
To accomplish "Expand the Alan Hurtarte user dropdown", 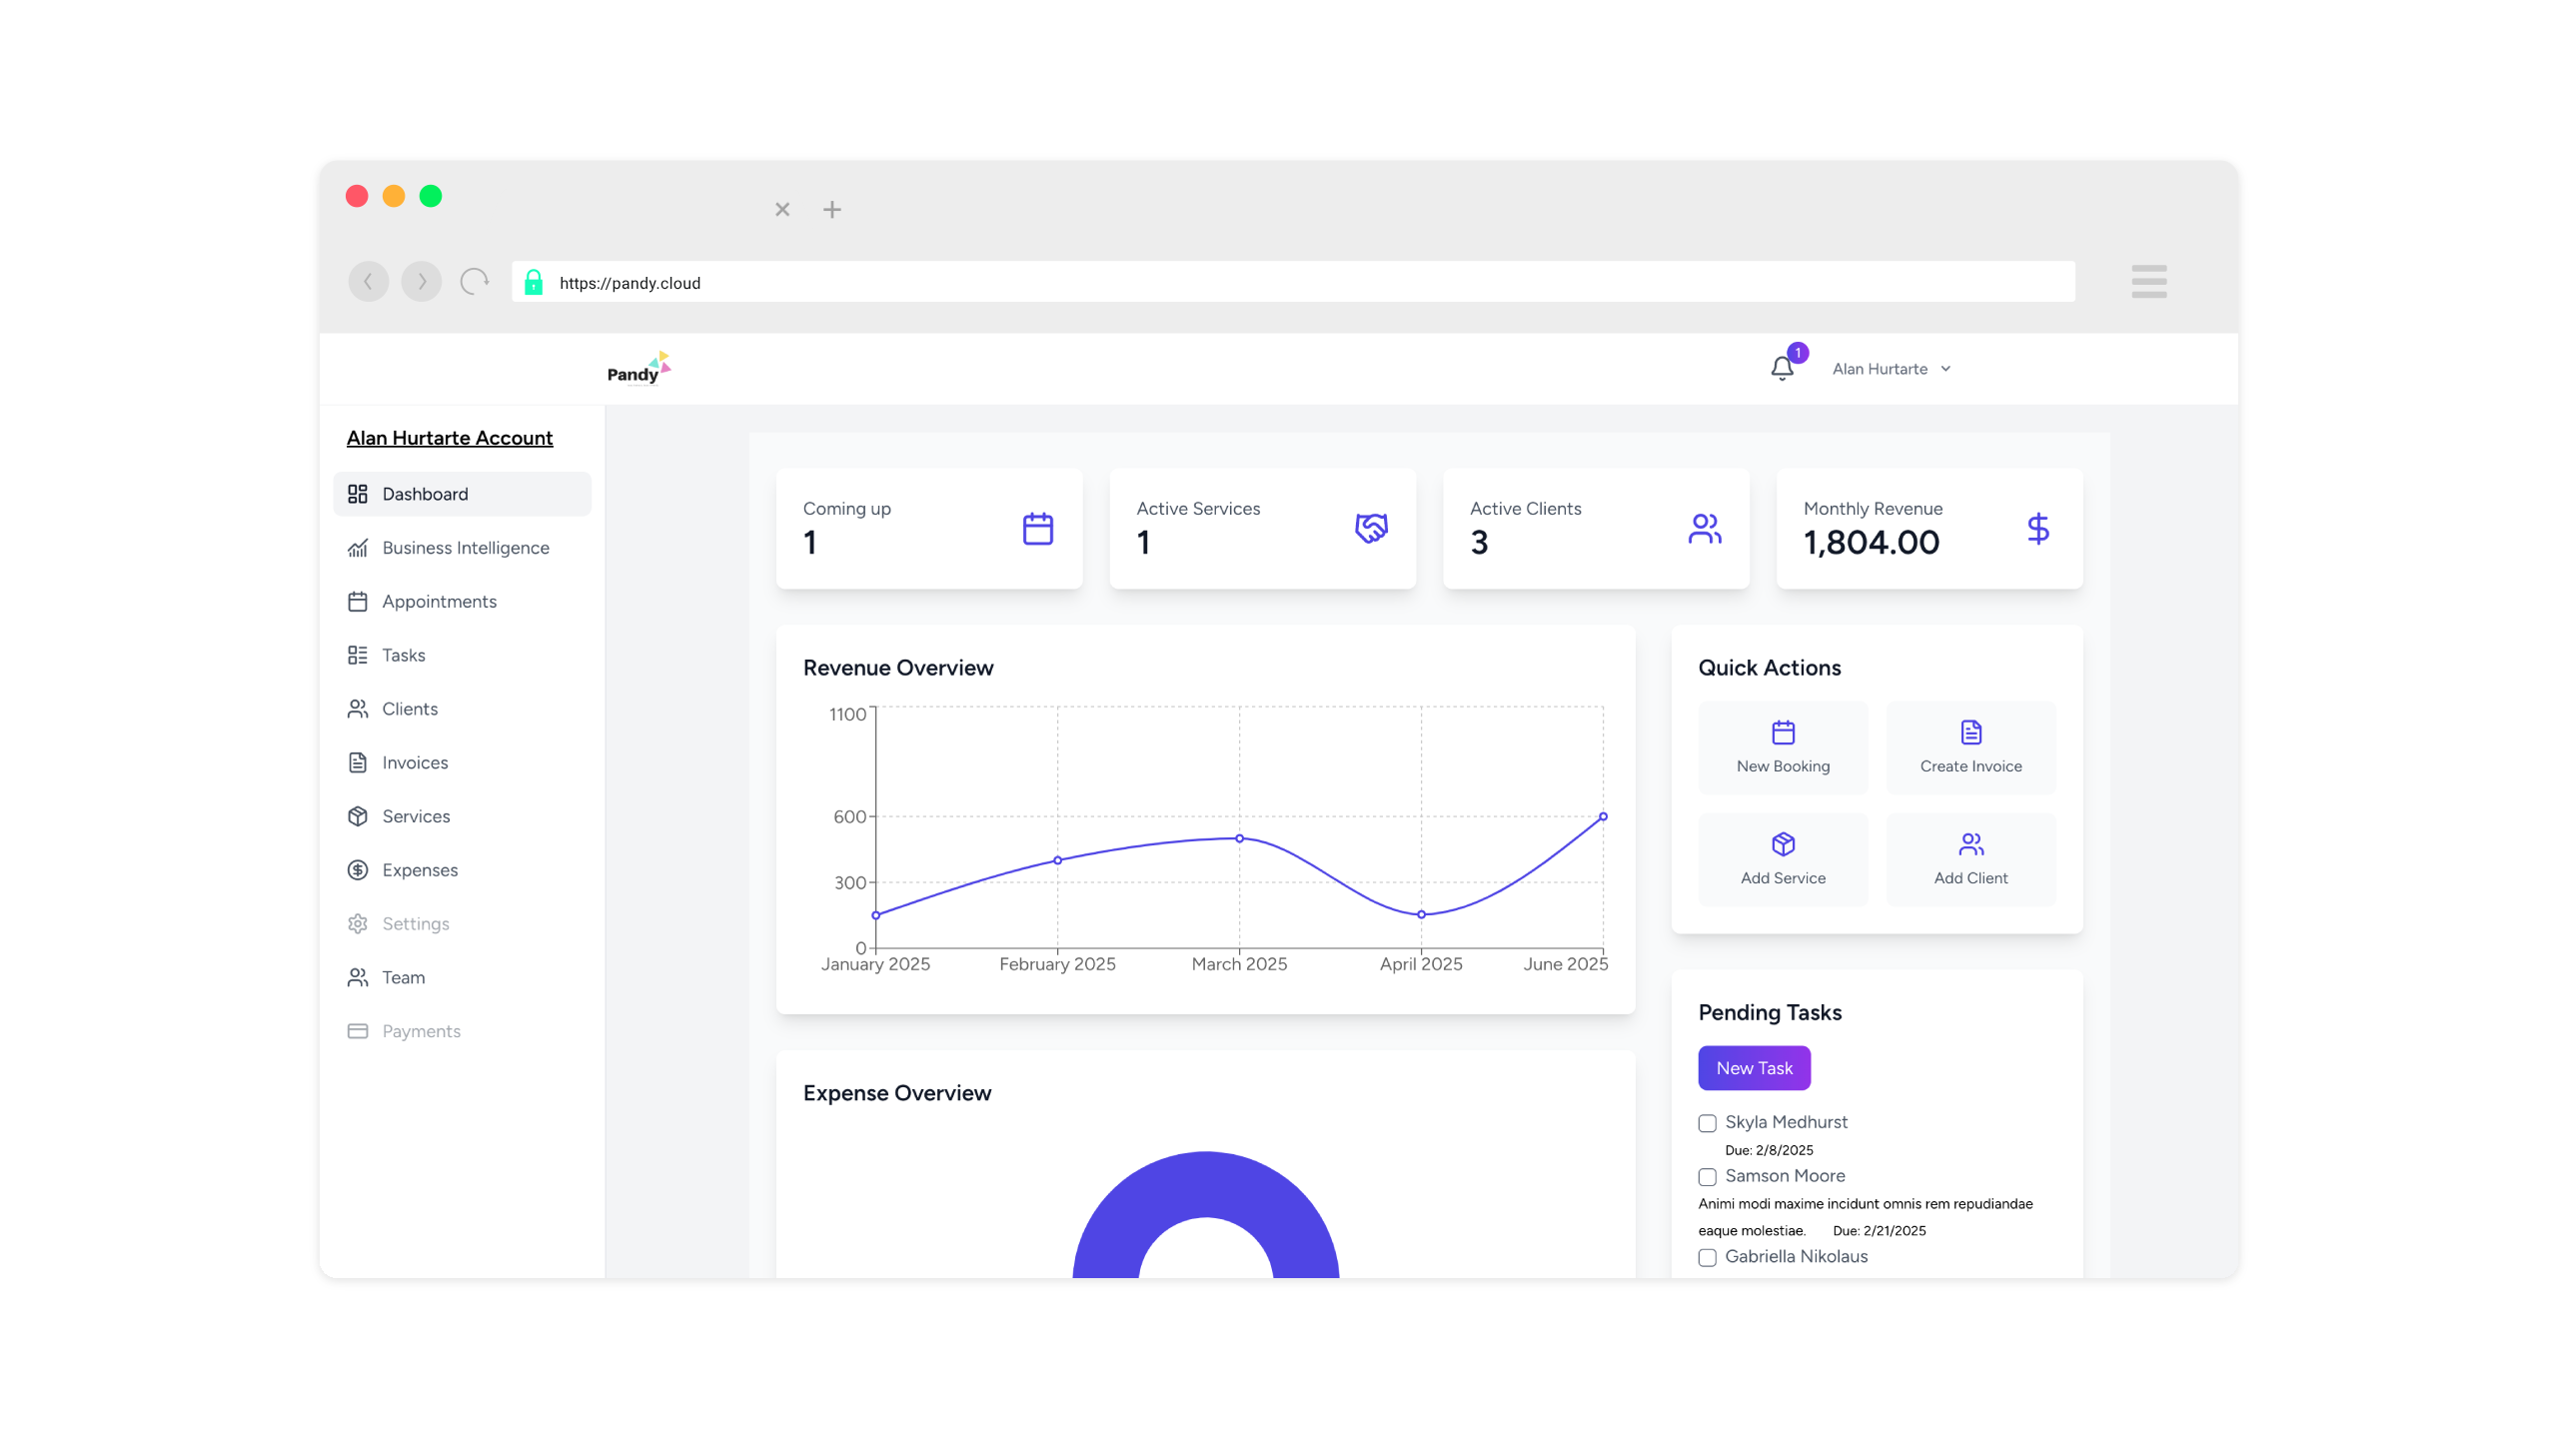I will tap(1892, 369).
